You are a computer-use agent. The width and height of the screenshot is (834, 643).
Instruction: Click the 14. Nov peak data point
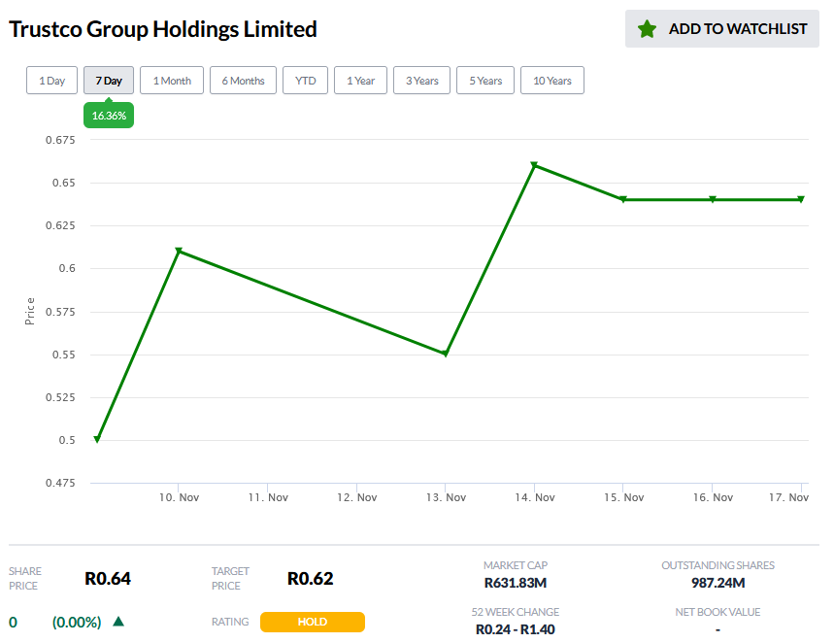(535, 165)
